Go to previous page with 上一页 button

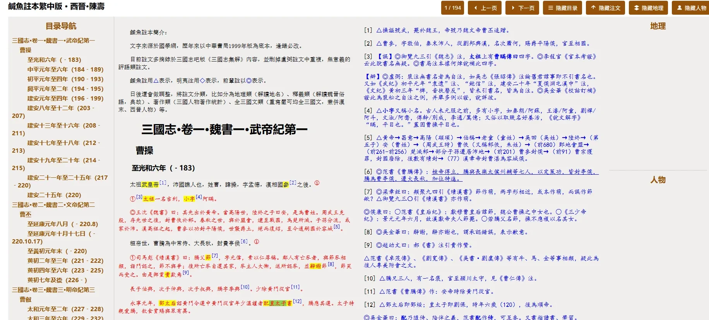[x=485, y=8]
